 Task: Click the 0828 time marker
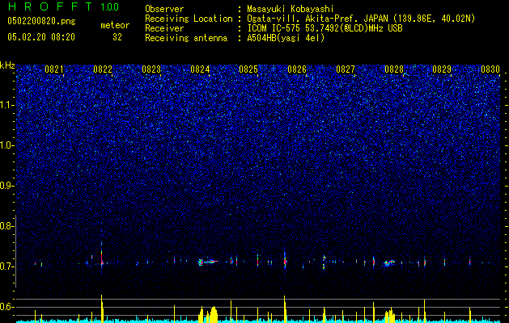(394, 69)
